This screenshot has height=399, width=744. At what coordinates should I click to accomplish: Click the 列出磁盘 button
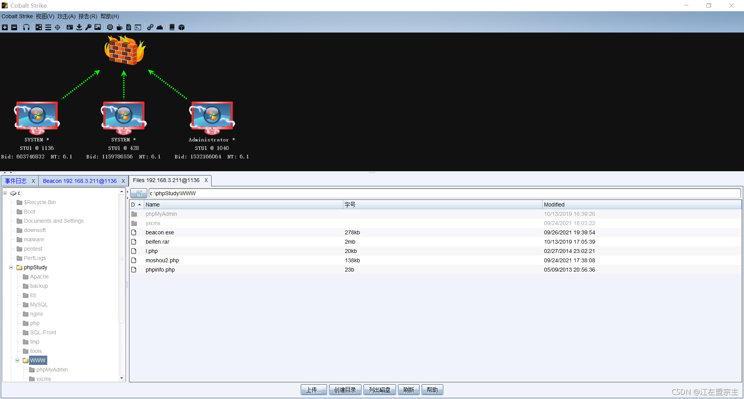tap(380, 390)
